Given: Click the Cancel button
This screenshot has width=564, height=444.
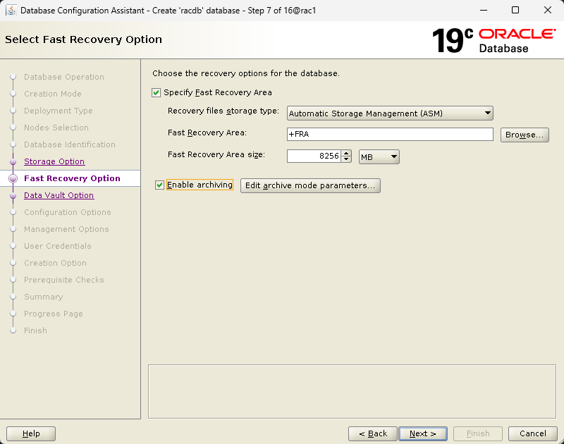Looking at the screenshot, I should [x=533, y=433].
